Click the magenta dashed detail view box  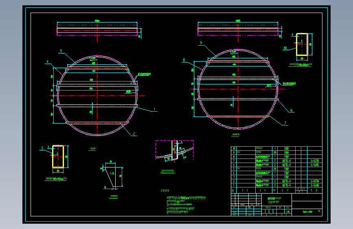point(174,150)
